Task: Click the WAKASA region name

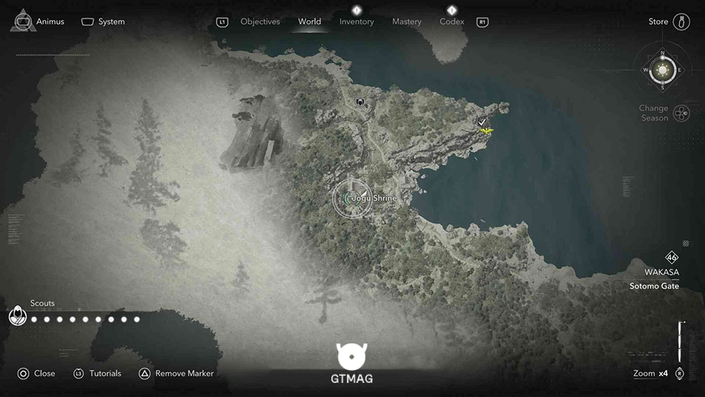Action: 661,272
